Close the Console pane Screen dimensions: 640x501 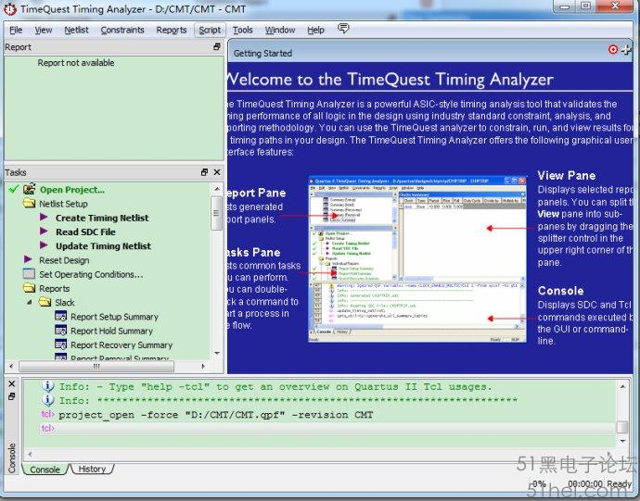click(12, 383)
